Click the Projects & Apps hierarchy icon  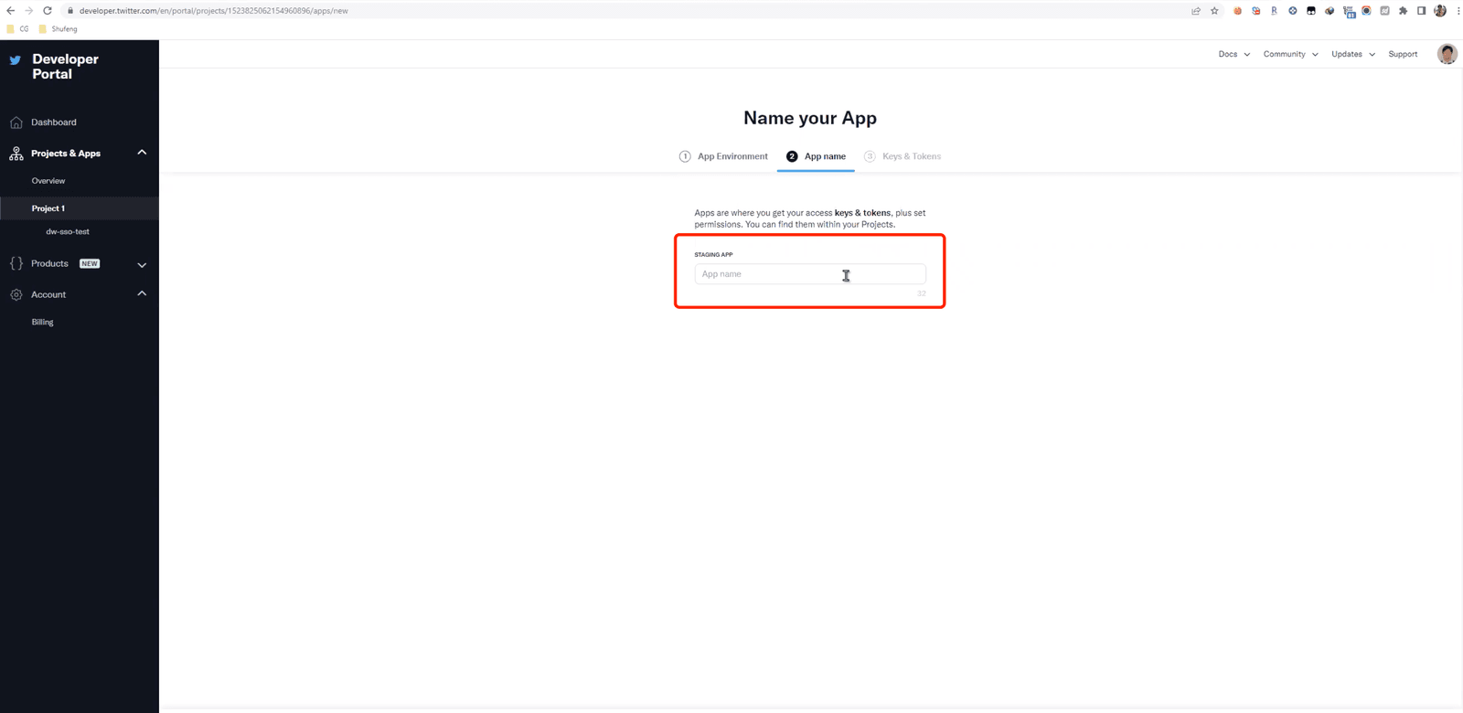pos(16,154)
